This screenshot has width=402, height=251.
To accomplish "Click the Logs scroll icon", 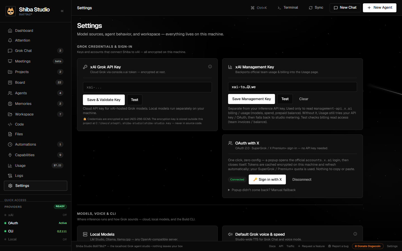I will (10, 176).
